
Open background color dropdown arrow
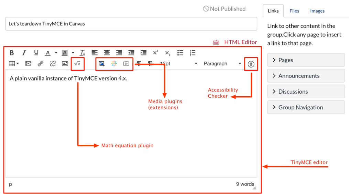tap(73, 53)
